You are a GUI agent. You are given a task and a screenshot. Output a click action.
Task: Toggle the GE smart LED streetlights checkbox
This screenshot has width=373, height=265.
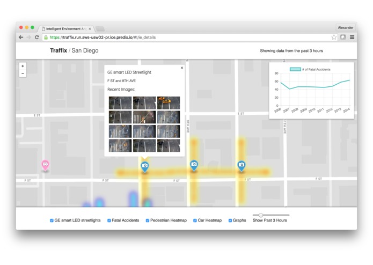[x=52, y=220]
